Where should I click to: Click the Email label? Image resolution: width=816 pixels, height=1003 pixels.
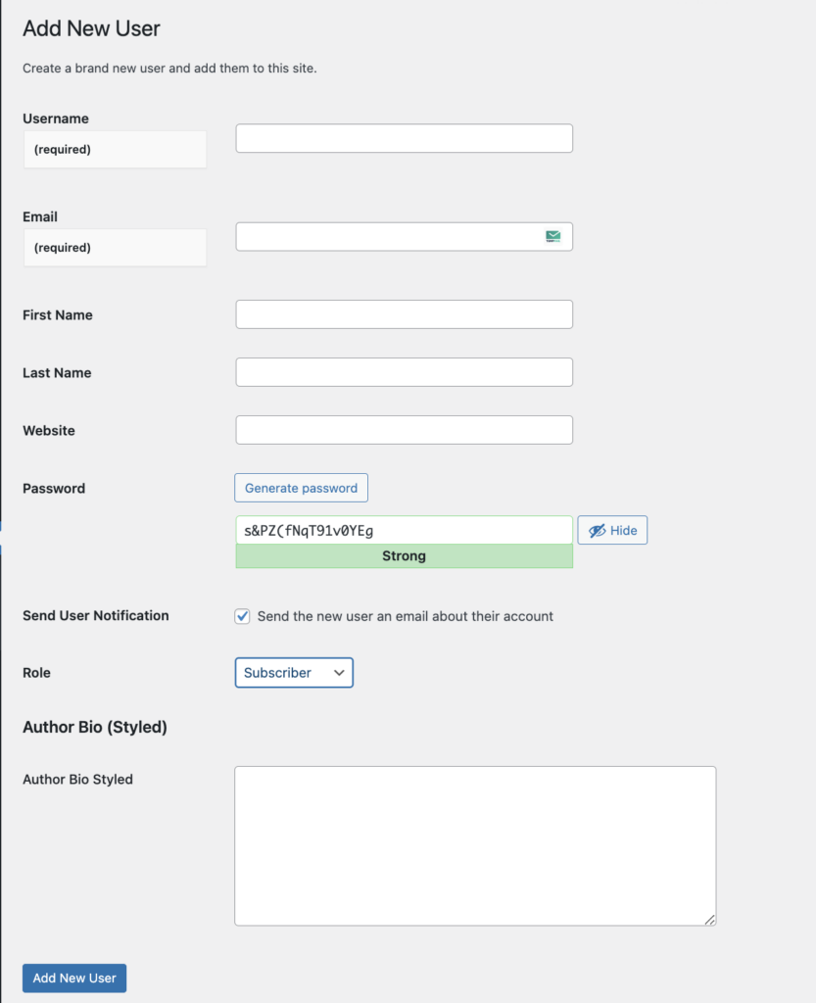click(40, 216)
